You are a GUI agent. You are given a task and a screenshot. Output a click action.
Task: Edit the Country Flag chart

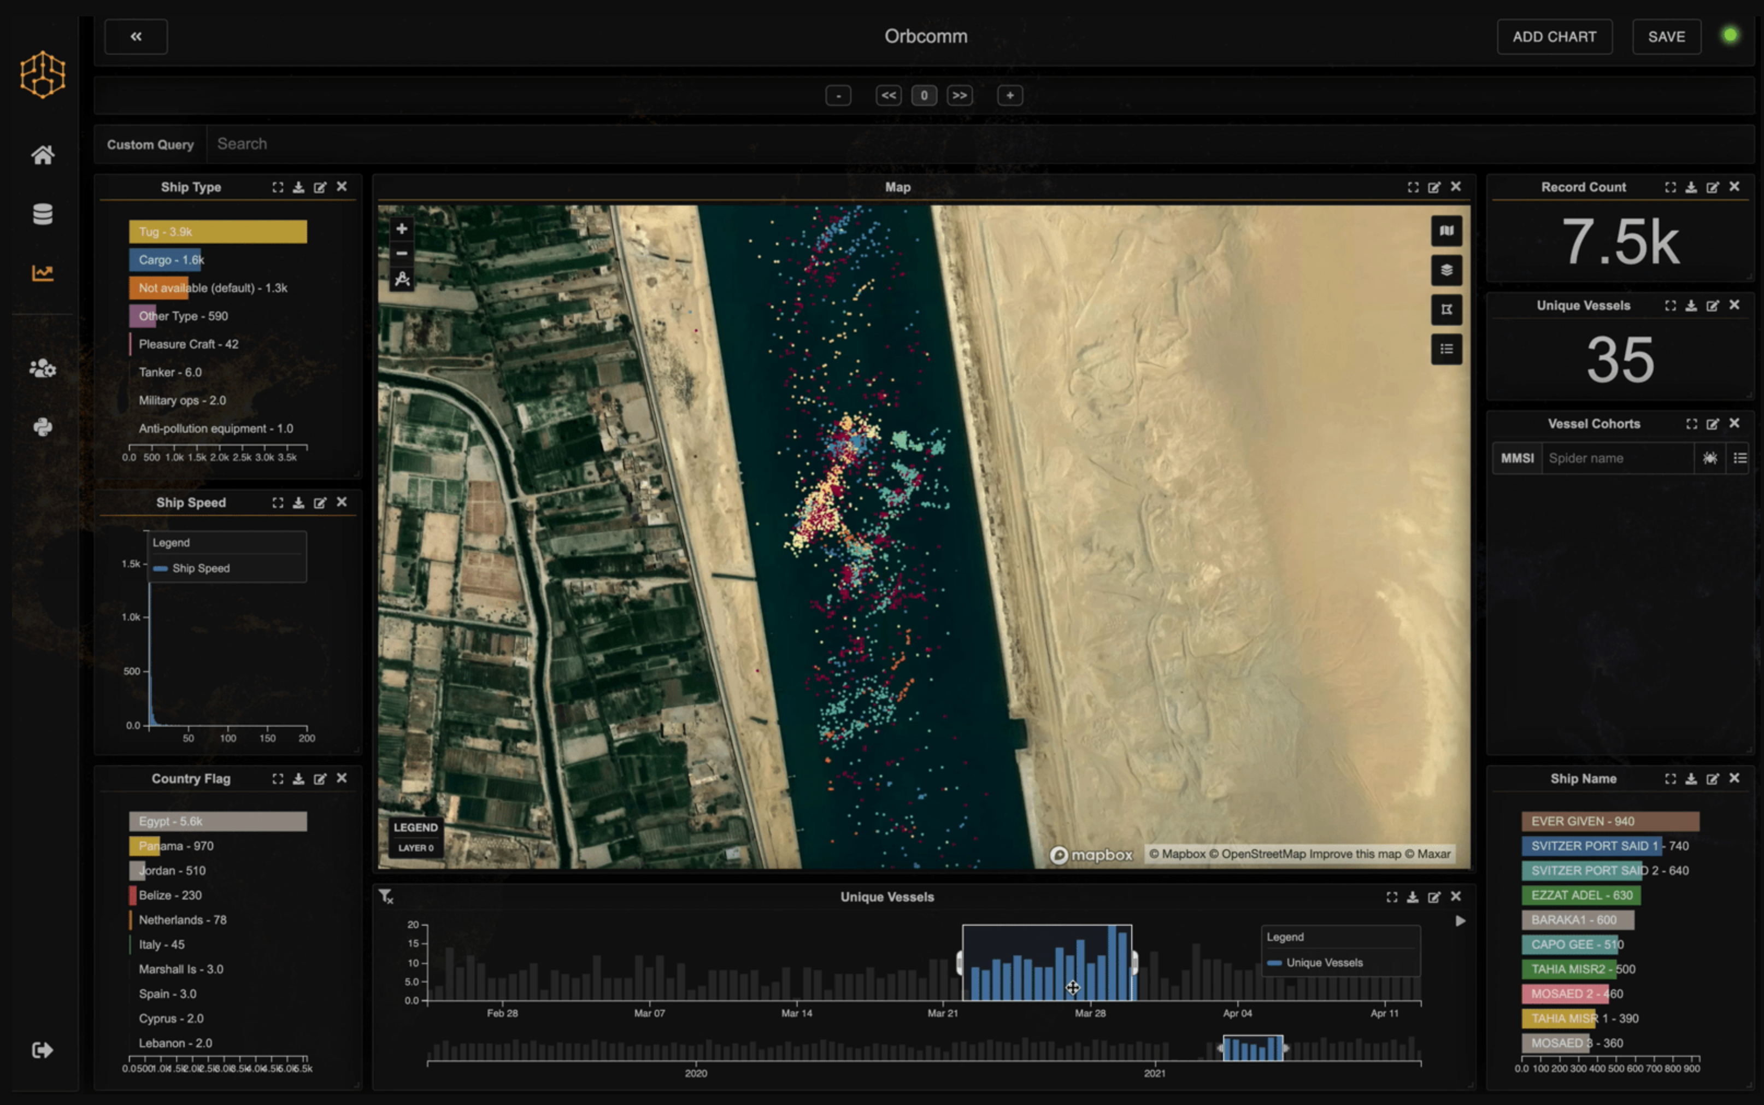click(320, 779)
